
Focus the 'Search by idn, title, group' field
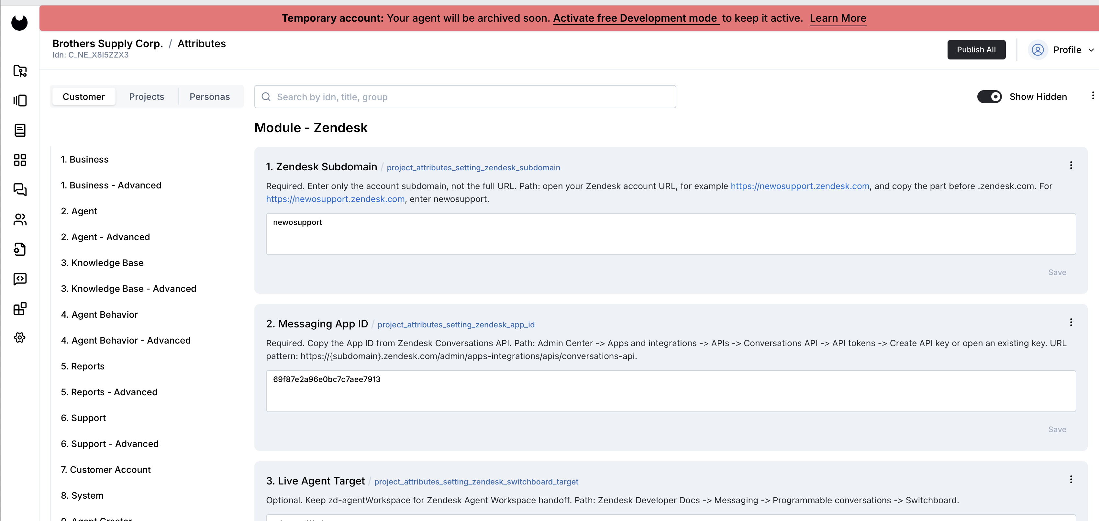(x=465, y=97)
